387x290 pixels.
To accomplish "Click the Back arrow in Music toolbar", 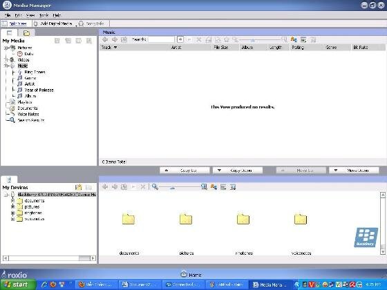I will [105, 39].
